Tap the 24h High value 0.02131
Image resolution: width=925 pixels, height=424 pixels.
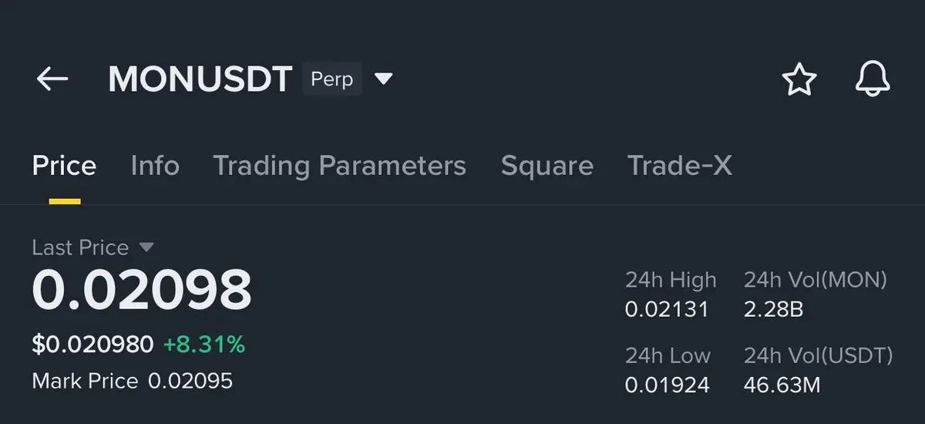(666, 310)
